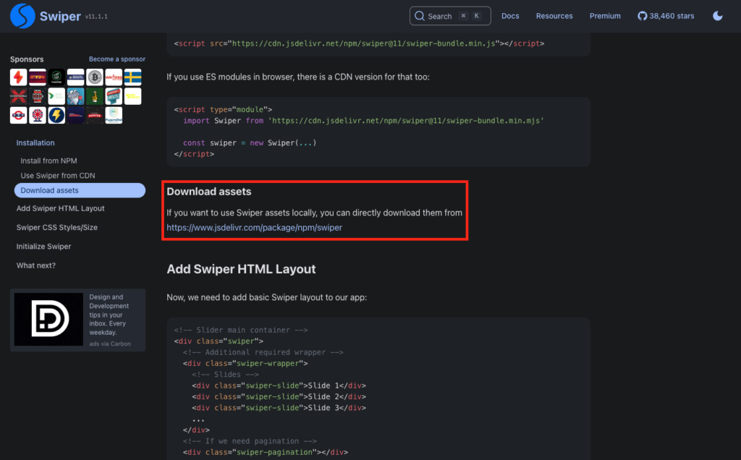This screenshot has width=741, height=460.
Task: Click the Slide 3 code line
Action: [x=279, y=408]
